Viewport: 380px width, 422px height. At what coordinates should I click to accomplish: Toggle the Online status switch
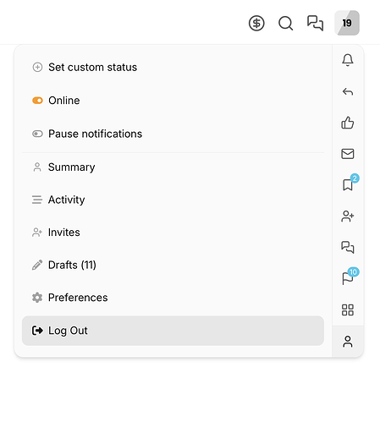tap(37, 101)
